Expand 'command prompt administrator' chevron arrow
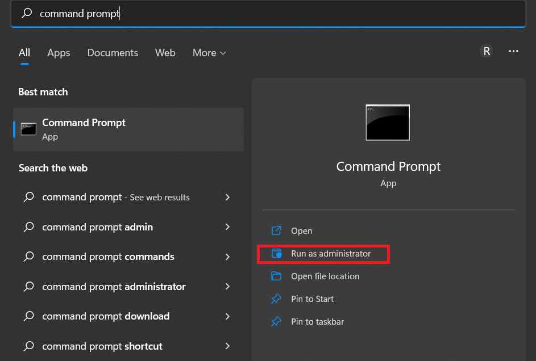Viewport: 536px width, 361px height. (227, 287)
